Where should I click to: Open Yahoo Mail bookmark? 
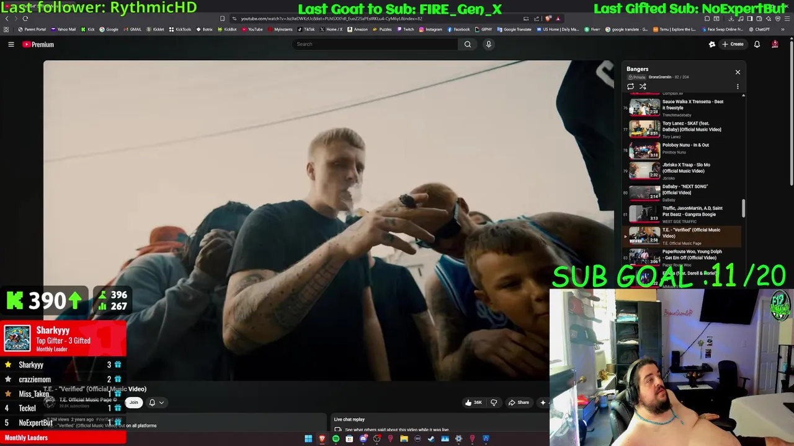[x=63, y=29]
